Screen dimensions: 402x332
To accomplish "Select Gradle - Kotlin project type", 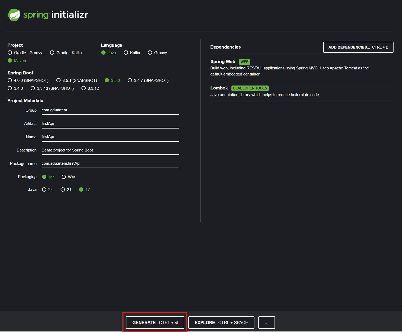I will tap(66, 53).
